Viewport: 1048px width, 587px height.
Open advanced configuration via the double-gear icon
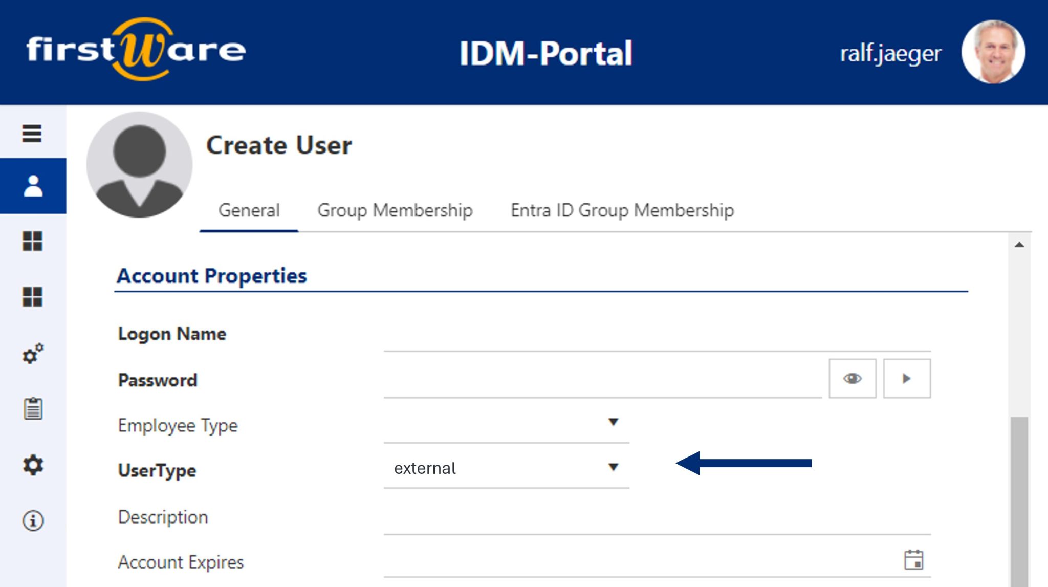[x=32, y=354]
